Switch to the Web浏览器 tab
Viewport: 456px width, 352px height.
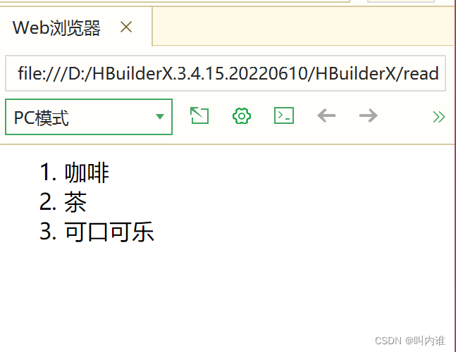(x=56, y=28)
